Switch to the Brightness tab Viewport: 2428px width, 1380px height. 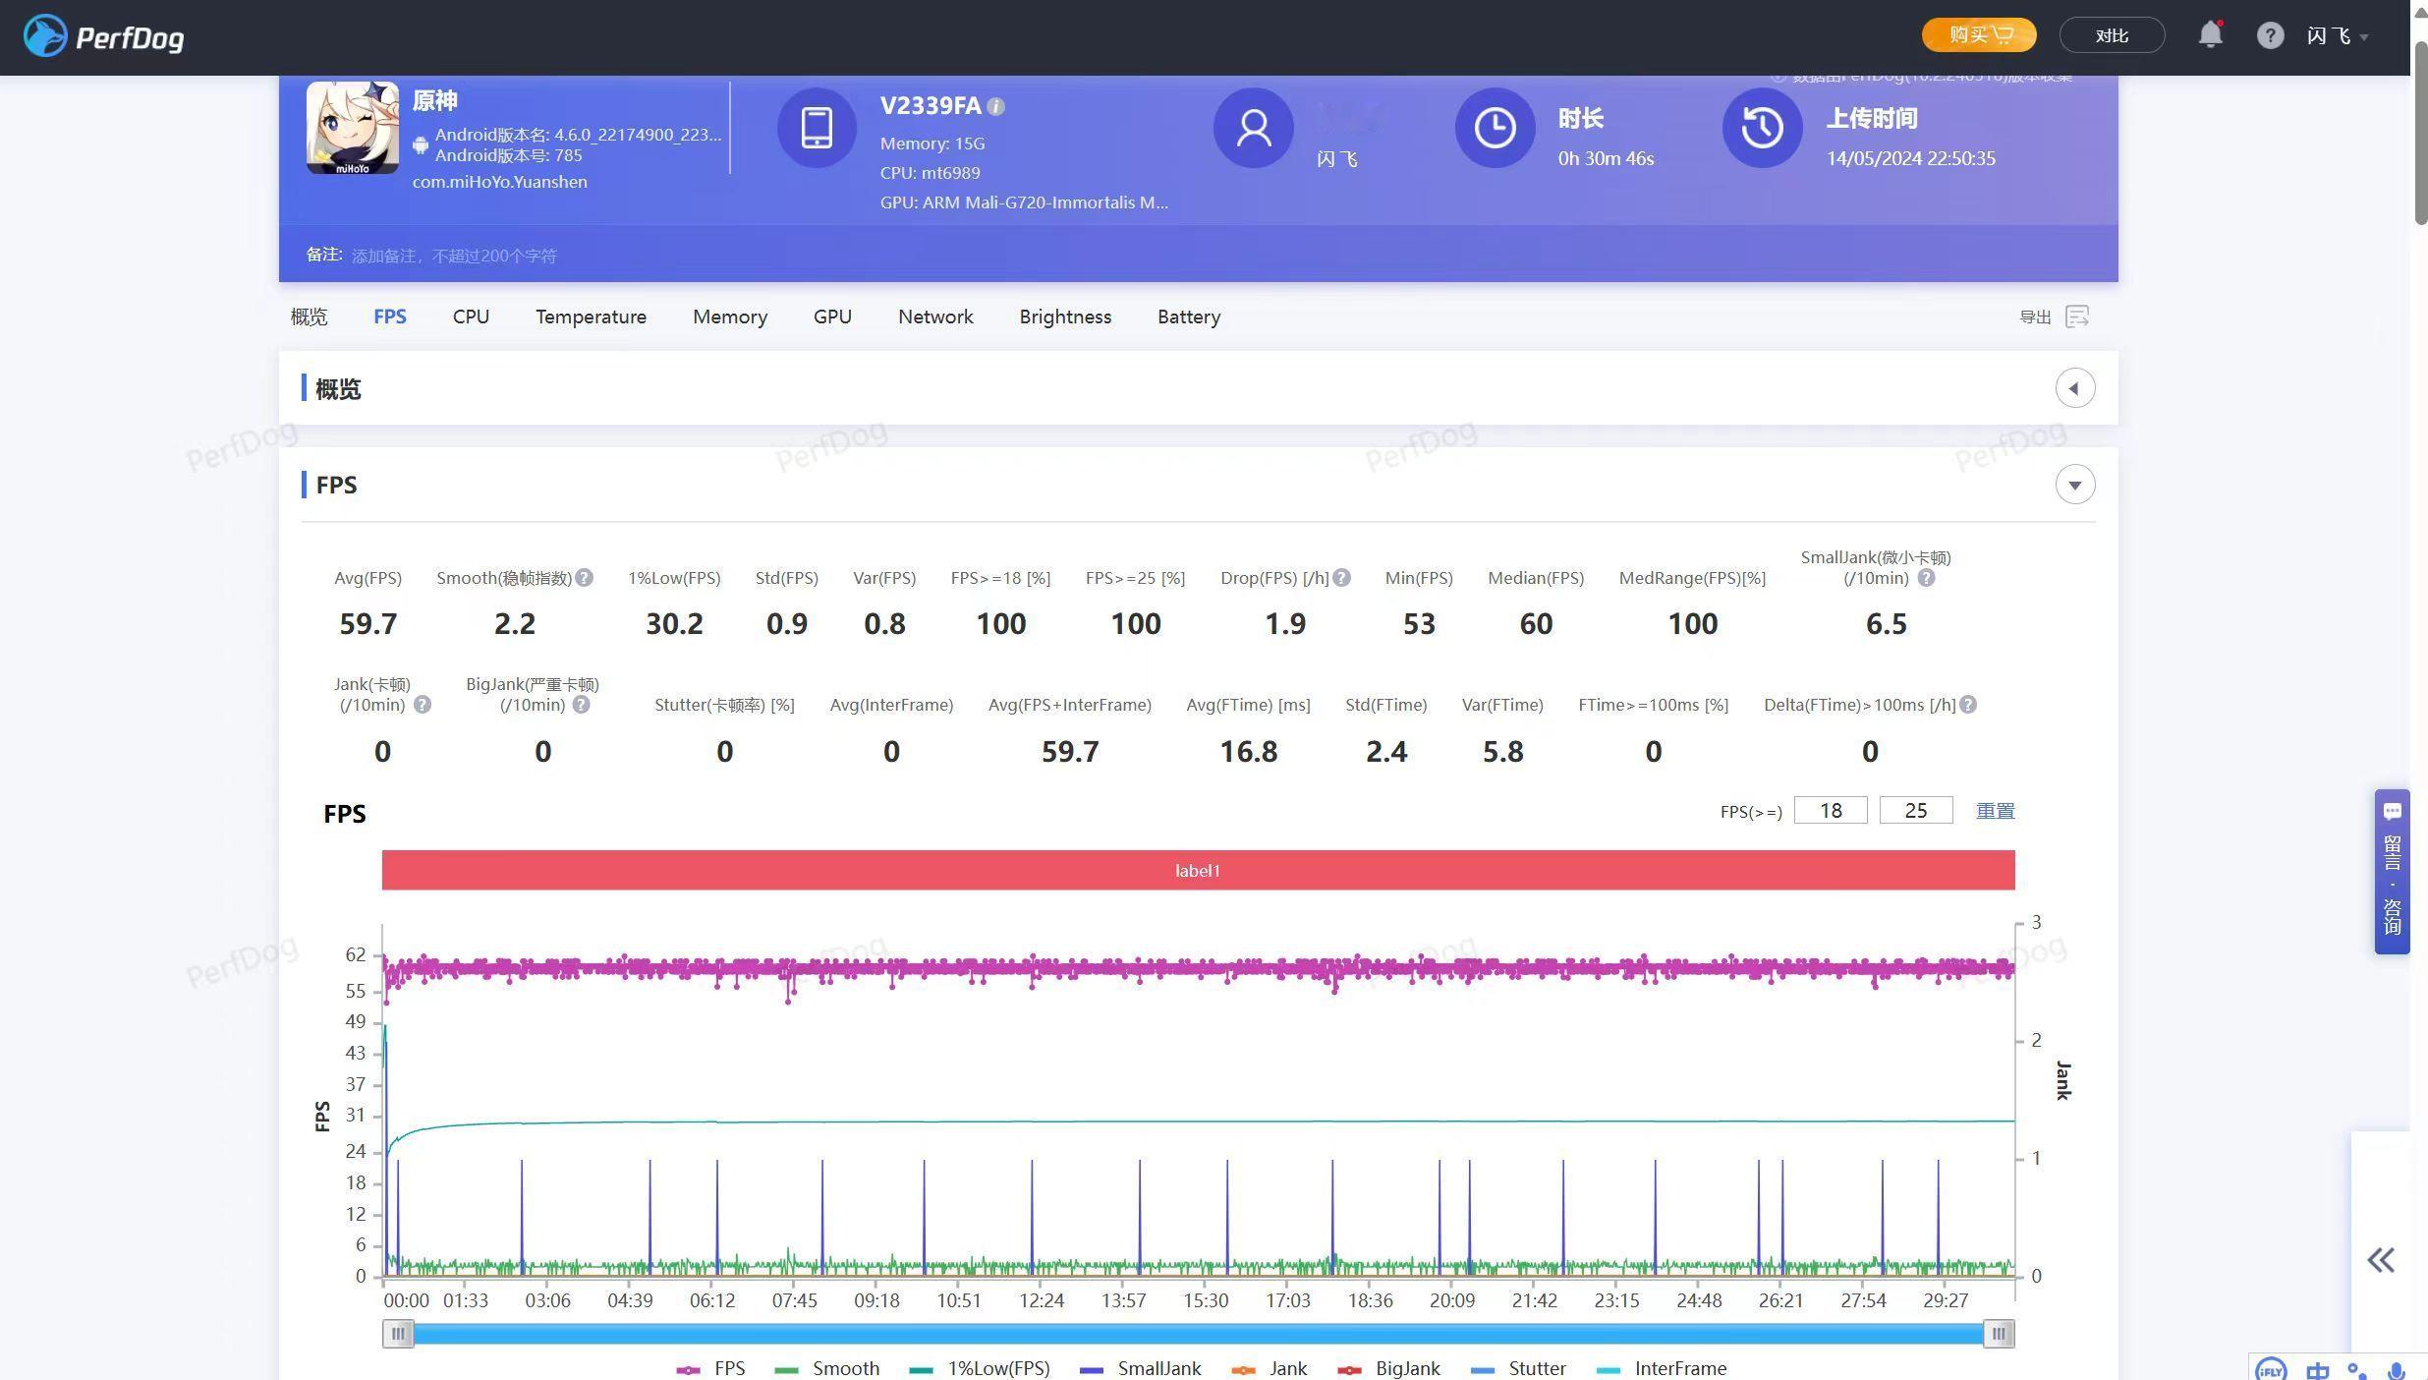(1065, 316)
